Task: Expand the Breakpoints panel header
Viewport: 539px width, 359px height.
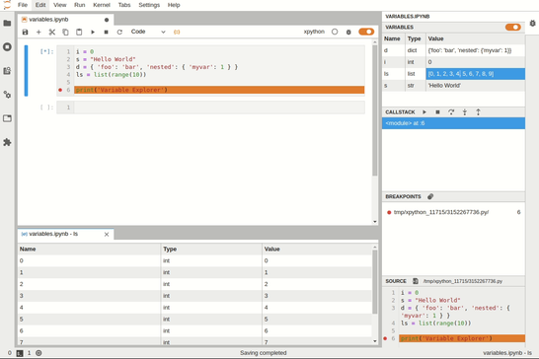Action: click(x=403, y=196)
